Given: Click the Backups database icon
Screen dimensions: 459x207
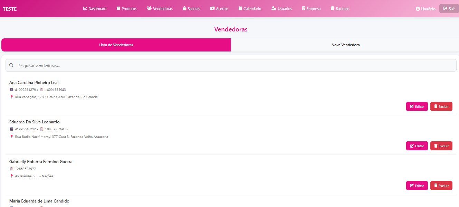Looking at the screenshot, I should tap(333, 8).
